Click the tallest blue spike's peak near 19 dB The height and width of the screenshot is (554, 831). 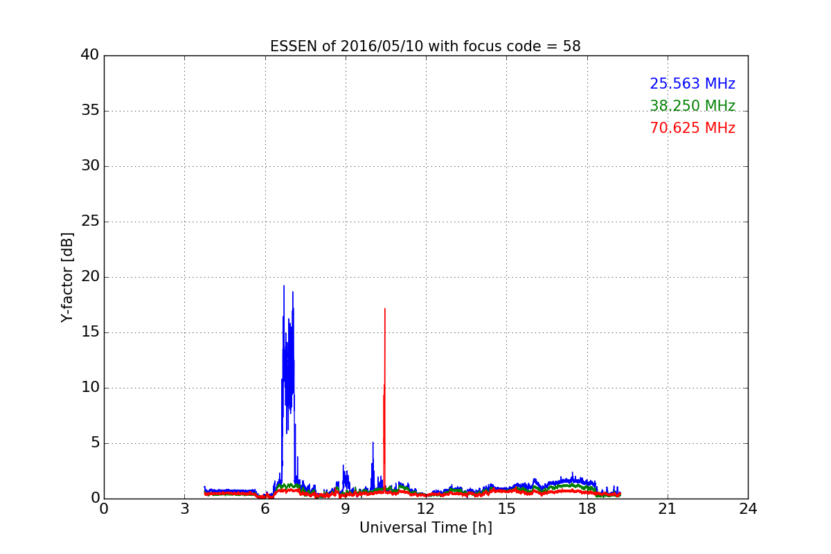coord(284,287)
